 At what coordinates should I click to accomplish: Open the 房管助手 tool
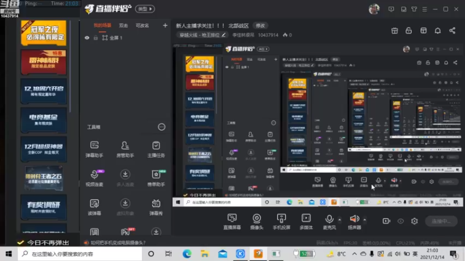tap(125, 149)
